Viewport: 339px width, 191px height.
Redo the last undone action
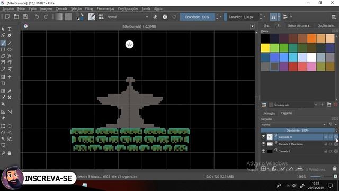pos(46,16)
